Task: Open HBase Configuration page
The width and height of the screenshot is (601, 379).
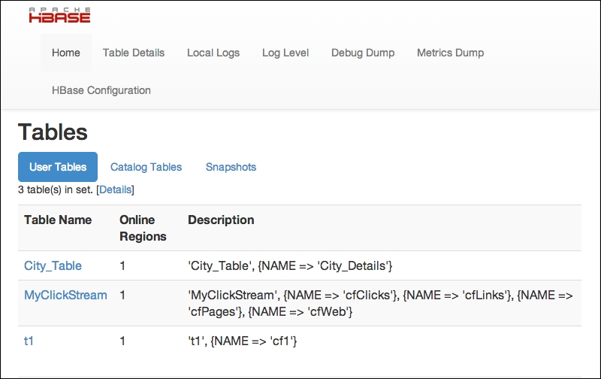Action: tap(101, 90)
